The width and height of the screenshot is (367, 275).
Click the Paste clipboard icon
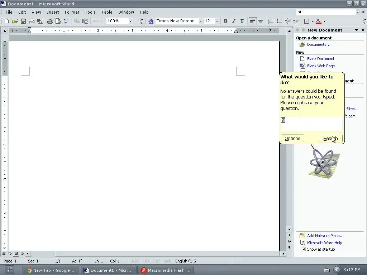[x=85, y=21]
